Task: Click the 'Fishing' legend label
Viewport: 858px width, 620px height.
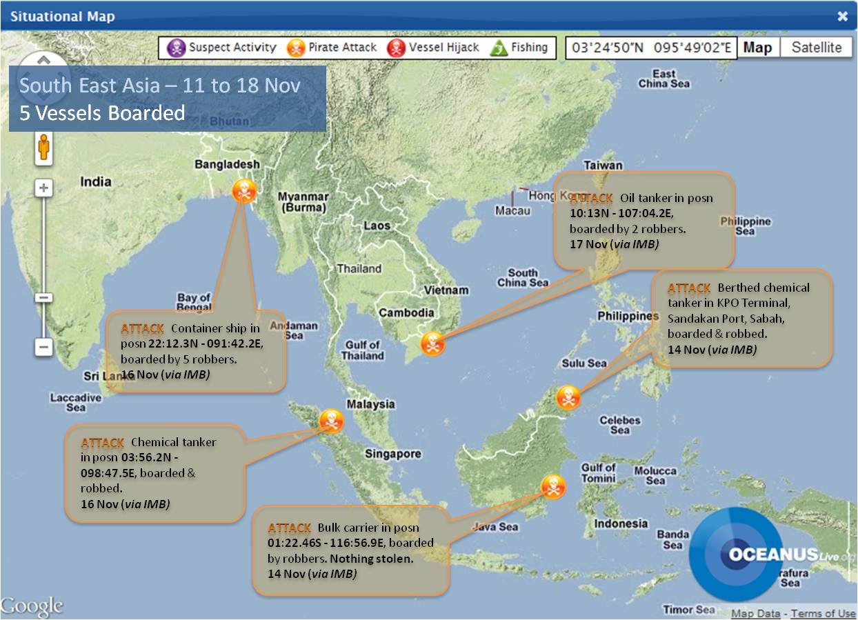Action: coord(529,48)
